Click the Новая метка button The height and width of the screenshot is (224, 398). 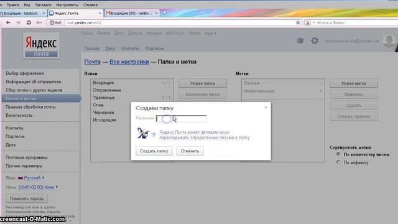point(354,83)
